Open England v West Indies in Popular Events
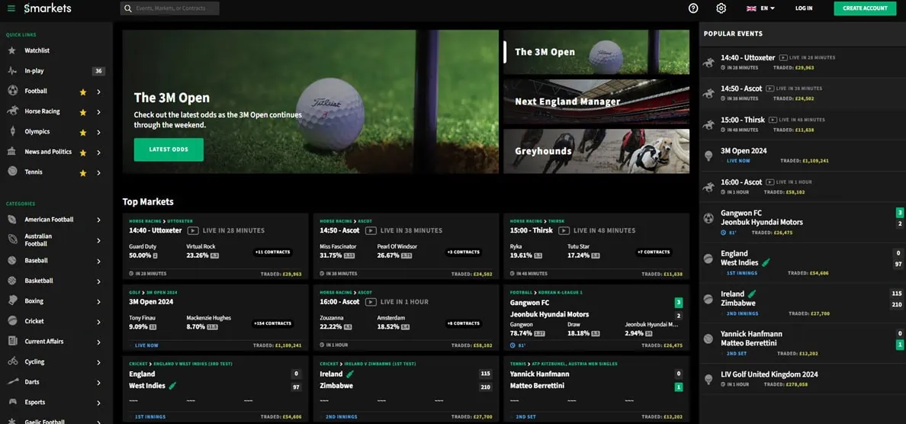Image resolution: width=906 pixels, height=424 pixels. [802, 262]
